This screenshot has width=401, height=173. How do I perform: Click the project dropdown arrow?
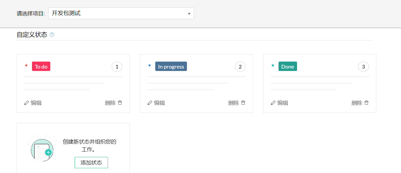189,14
